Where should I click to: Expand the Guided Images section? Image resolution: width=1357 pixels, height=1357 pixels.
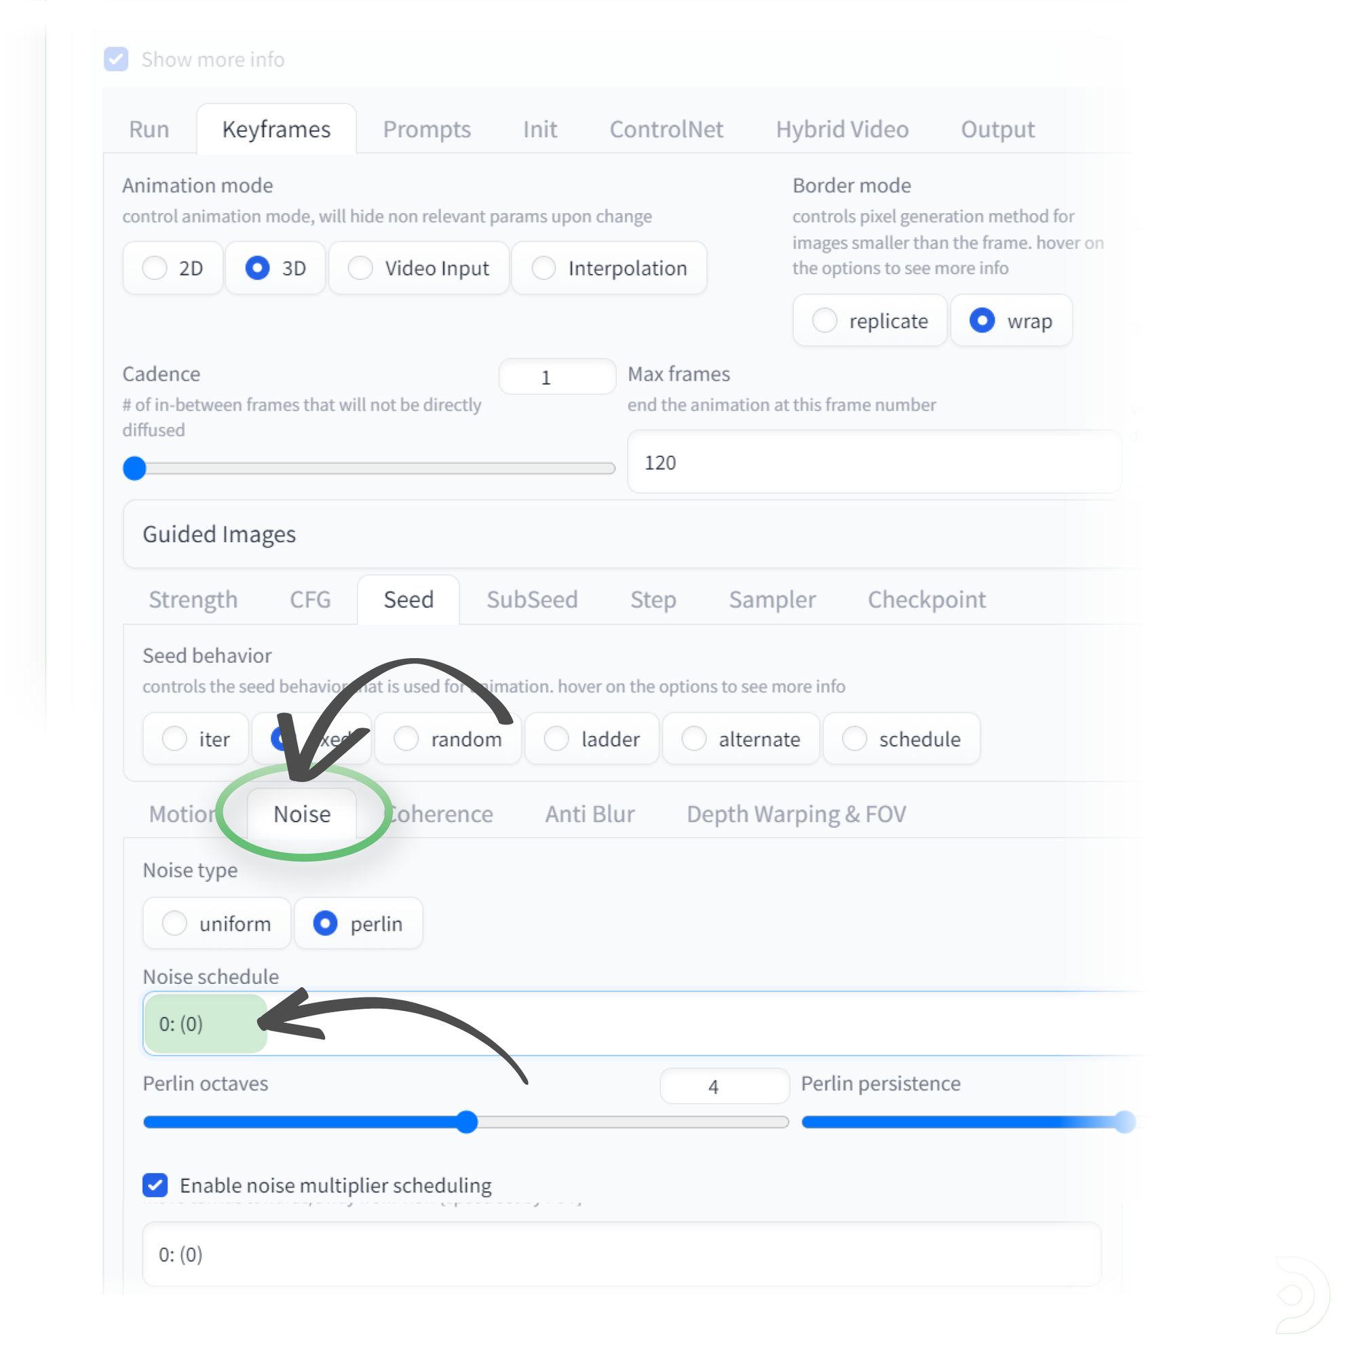coord(219,534)
